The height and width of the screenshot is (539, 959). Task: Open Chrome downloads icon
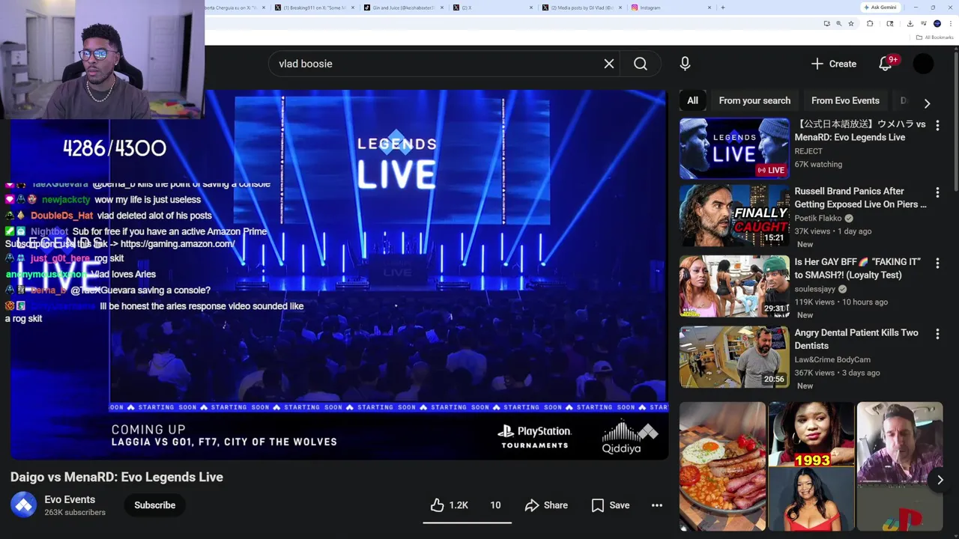pyautogui.click(x=910, y=23)
